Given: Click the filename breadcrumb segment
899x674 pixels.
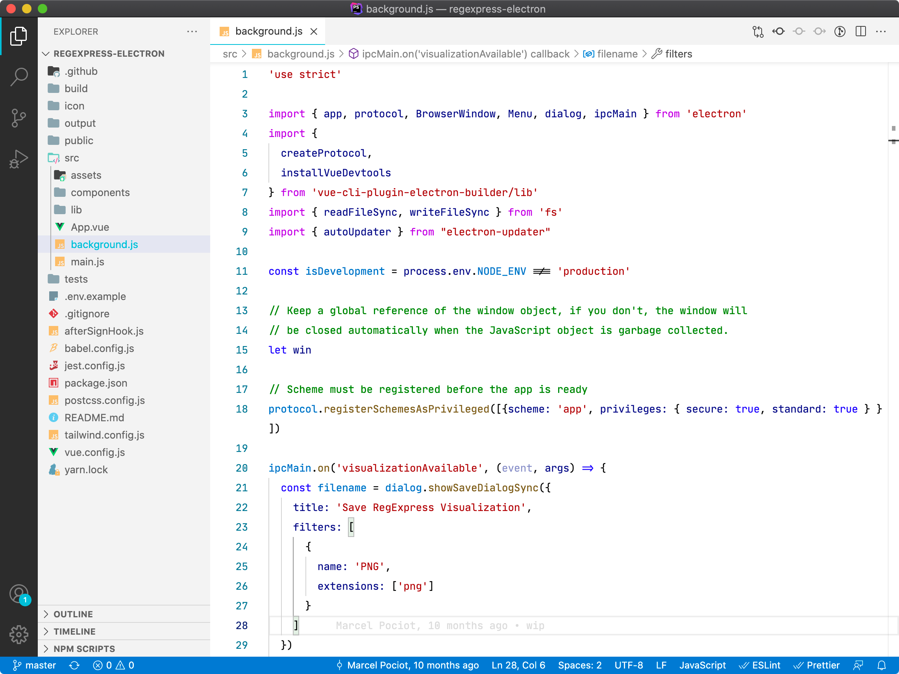Looking at the screenshot, I should (x=610, y=54).
